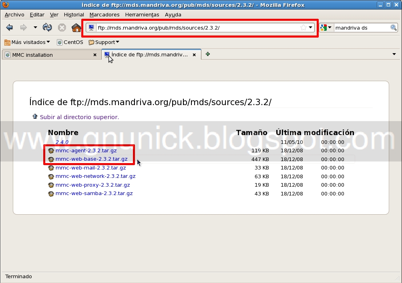Viewport: 402px width, 283px height.
Task: Expand the Más visitados bookmarks folder
Action: click(27, 42)
